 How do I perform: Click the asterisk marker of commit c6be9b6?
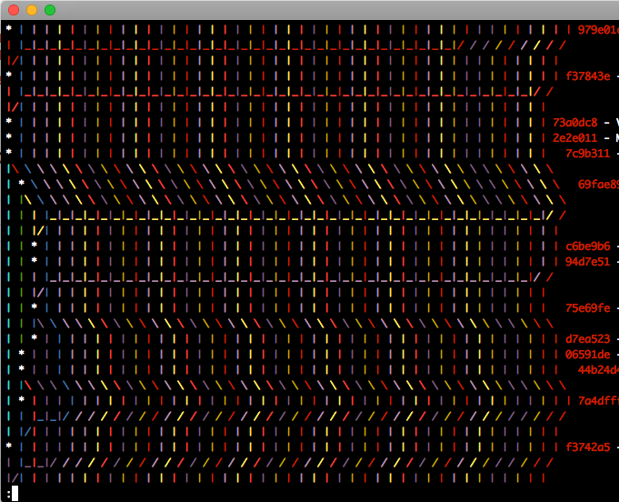tap(35, 245)
